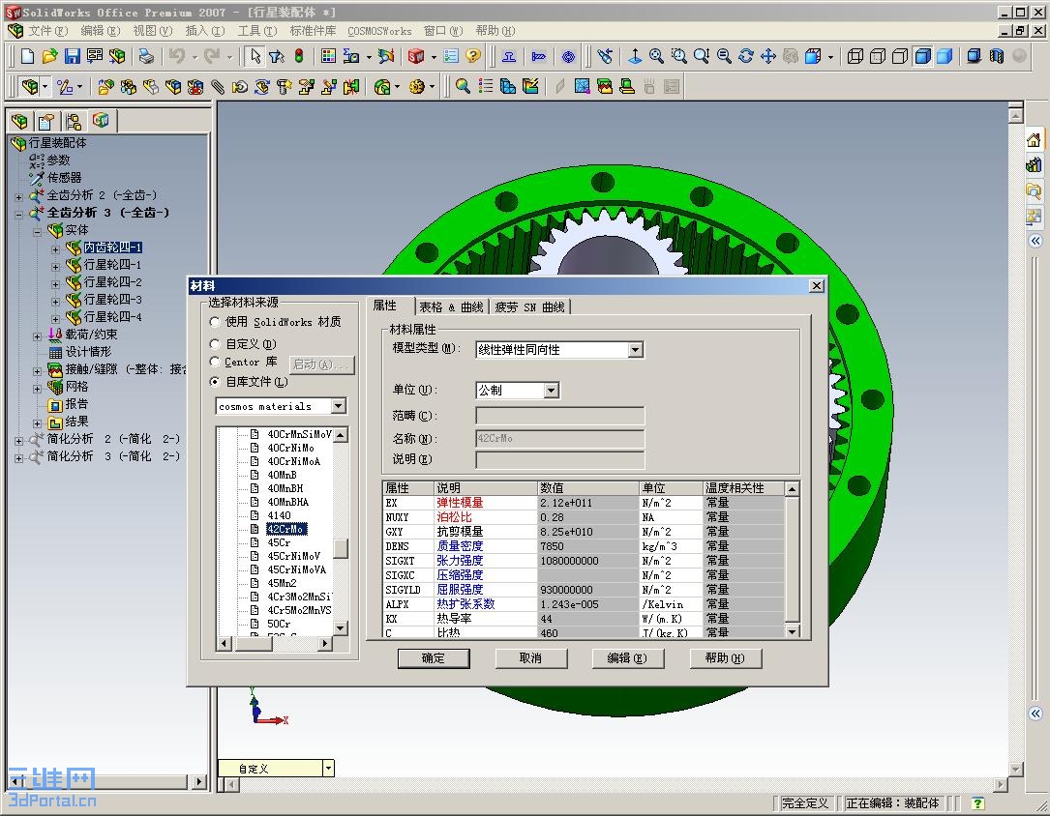This screenshot has height=816, width=1050.
Task: Click the material list scroll down arrow
Action: point(341,628)
